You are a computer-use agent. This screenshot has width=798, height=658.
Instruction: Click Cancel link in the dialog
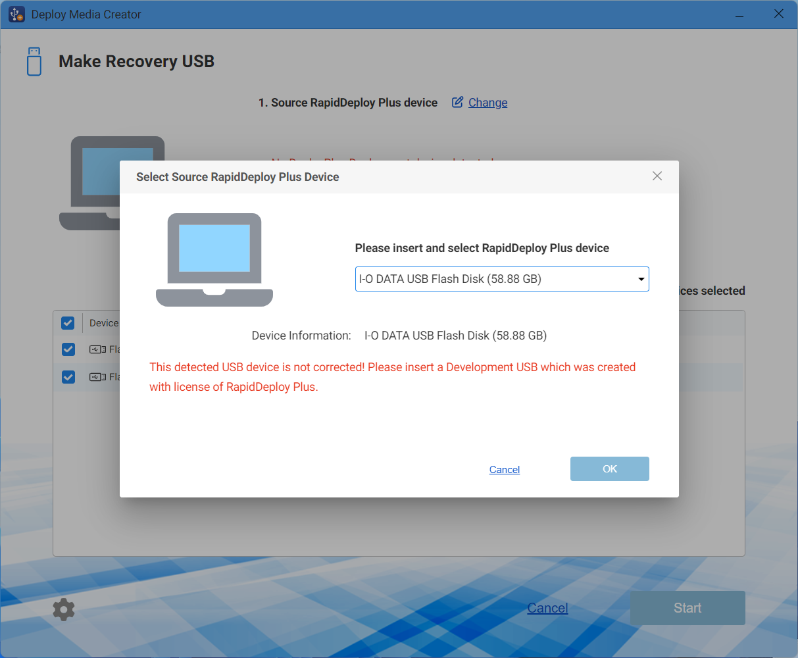[505, 469]
